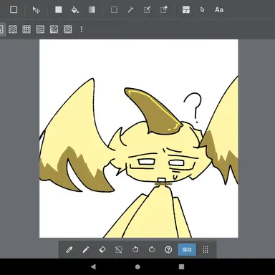Image resolution: width=275 pixels, height=275 pixels.
Task: Switch to the pen brush tool
Action: pos(86,250)
